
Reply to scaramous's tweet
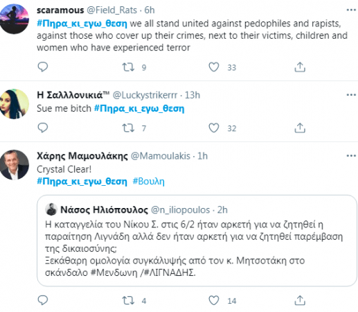(x=43, y=67)
